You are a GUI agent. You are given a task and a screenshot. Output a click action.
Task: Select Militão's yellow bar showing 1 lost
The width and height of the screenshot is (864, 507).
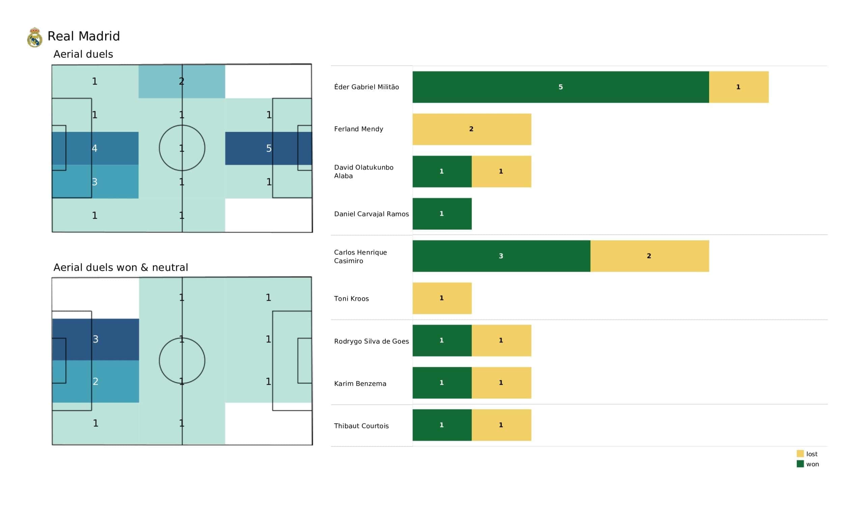pos(738,87)
